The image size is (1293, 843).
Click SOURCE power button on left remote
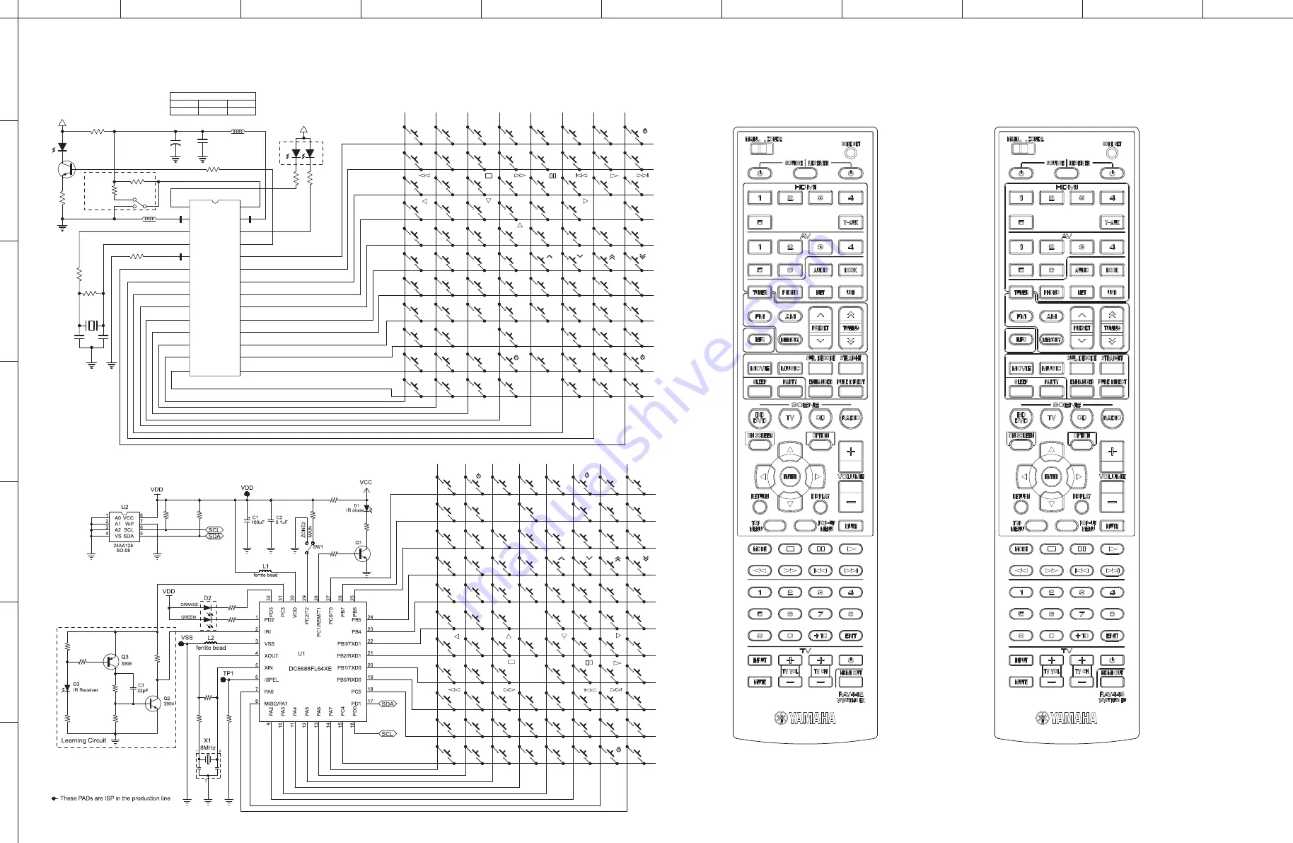click(760, 173)
